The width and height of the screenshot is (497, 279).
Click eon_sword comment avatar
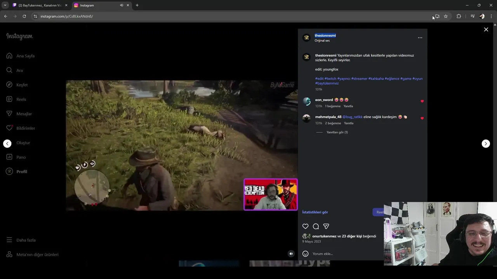click(306, 102)
